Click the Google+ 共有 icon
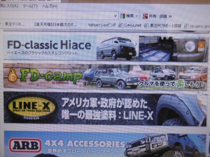 (x=145, y=16)
